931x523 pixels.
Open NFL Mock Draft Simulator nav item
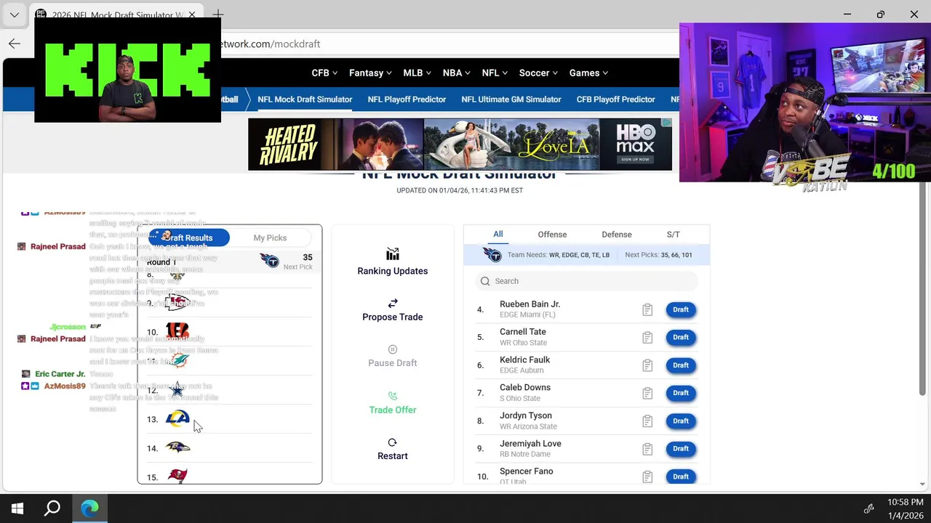(305, 100)
